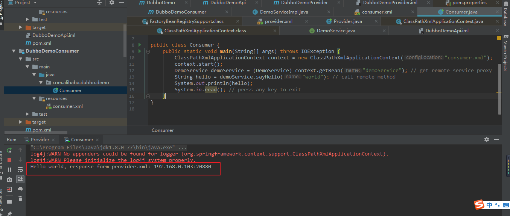Collapse the src folder
Screen dimensions: 510x216
click(x=21, y=59)
